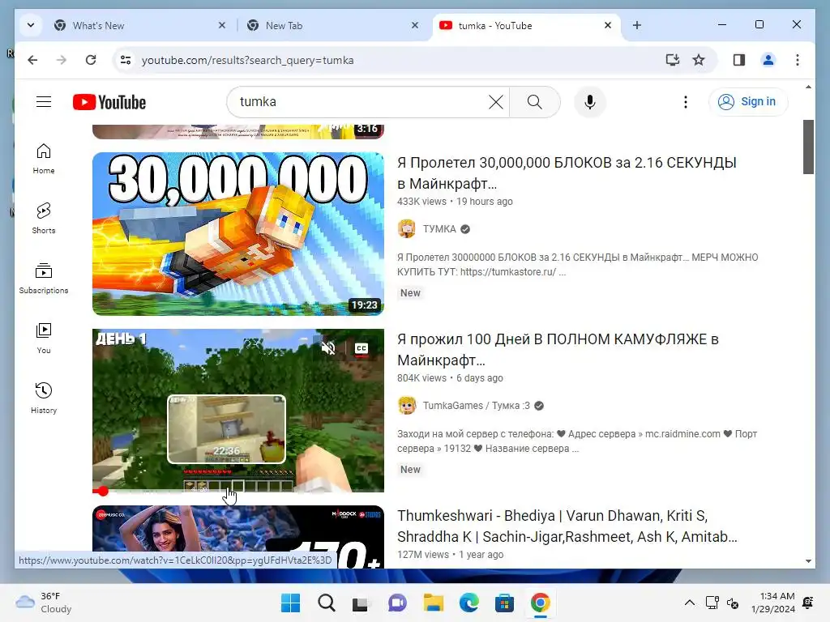
Task: Open a new browser tab with plus
Action: click(x=637, y=25)
